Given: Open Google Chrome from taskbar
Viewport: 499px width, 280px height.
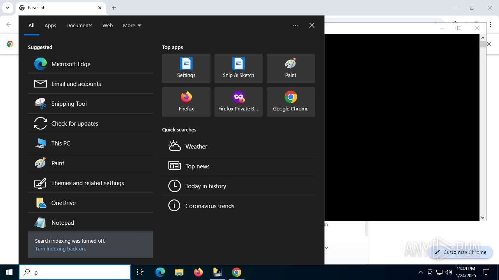Looking at the screenshot, I should tap(237, 272).
